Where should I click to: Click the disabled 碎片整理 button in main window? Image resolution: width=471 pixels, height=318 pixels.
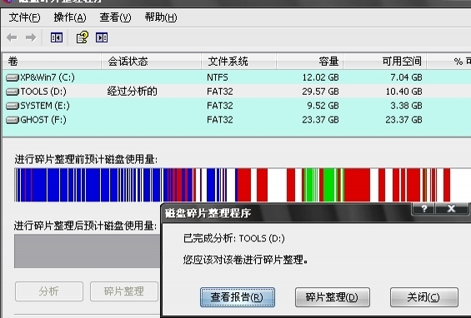[x=124, y=291]
